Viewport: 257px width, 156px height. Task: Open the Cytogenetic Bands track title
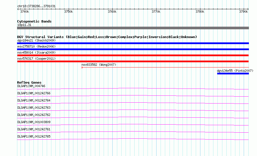(34, 21)
